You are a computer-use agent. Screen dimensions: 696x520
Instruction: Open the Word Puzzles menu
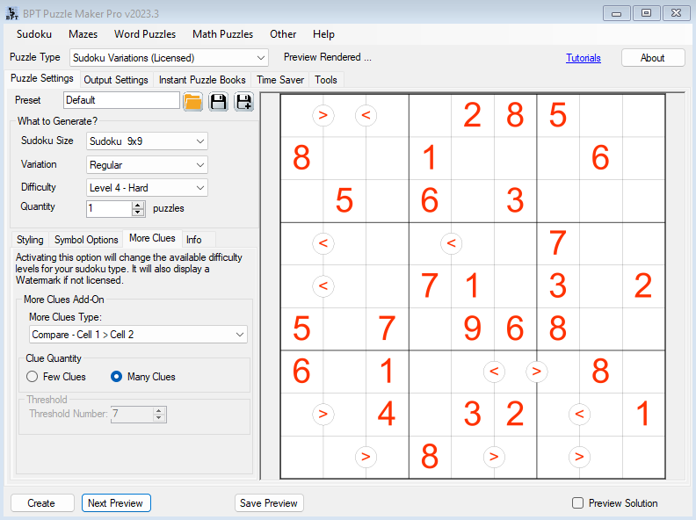(145, 34)
